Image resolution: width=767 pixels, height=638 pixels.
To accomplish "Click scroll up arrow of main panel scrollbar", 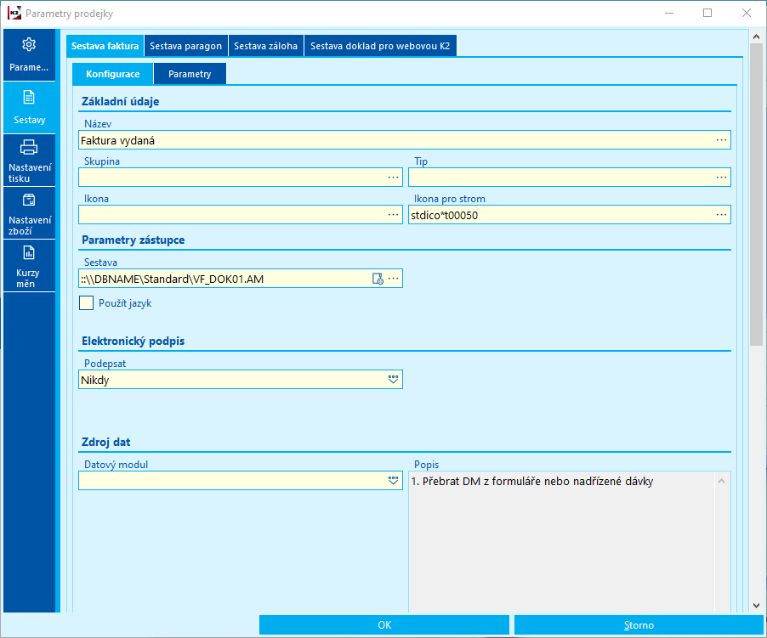I will pyautogui.click(x=756, y=37).
